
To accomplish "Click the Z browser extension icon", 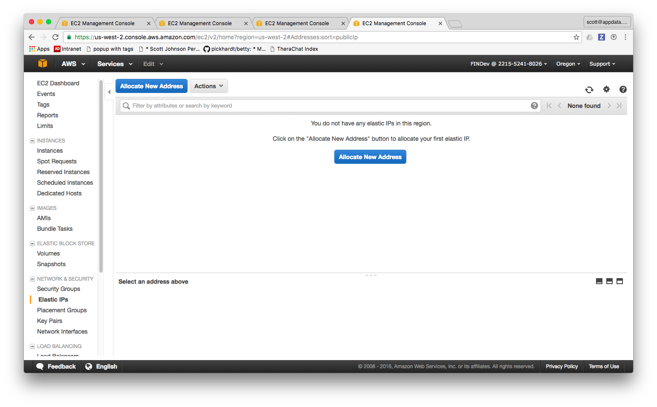I will (602, 37).
